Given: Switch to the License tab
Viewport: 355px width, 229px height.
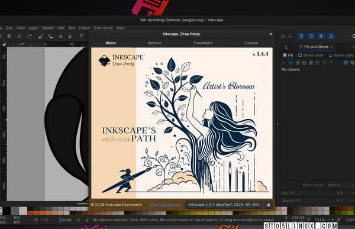Looking at the screenshot, I should point(251,43).
